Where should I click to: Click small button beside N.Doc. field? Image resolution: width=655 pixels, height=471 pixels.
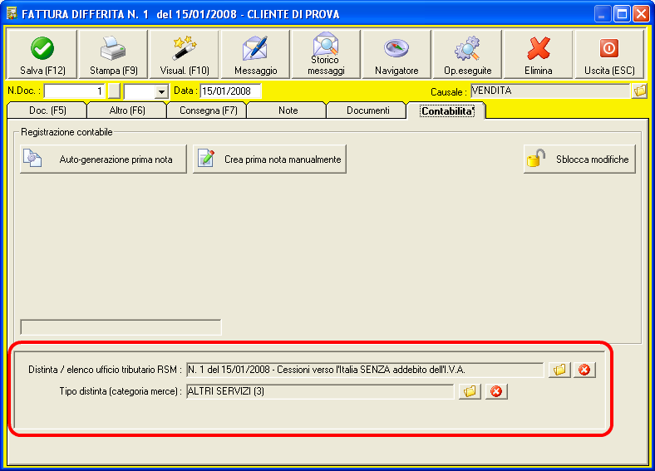114,91
